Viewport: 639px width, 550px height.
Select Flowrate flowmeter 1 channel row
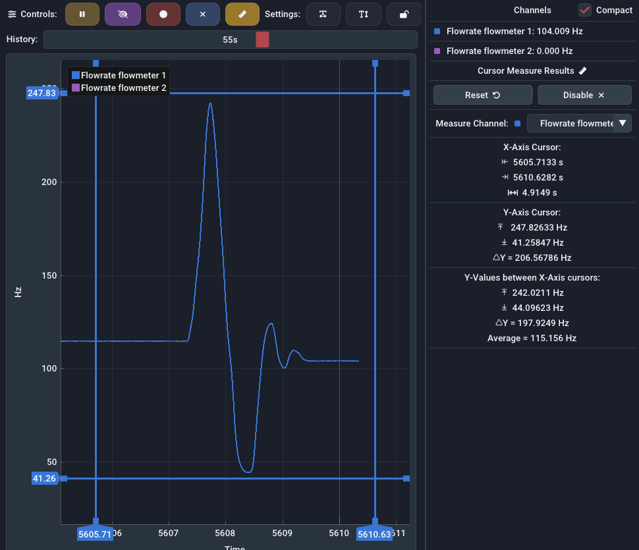514,31
